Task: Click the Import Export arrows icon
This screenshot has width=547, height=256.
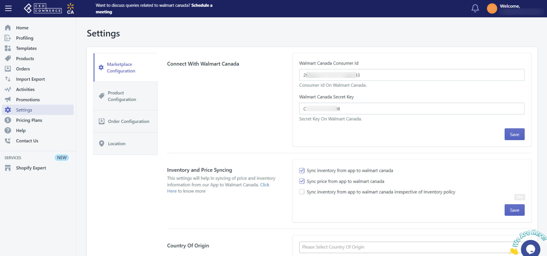Action: pos(8,79)
